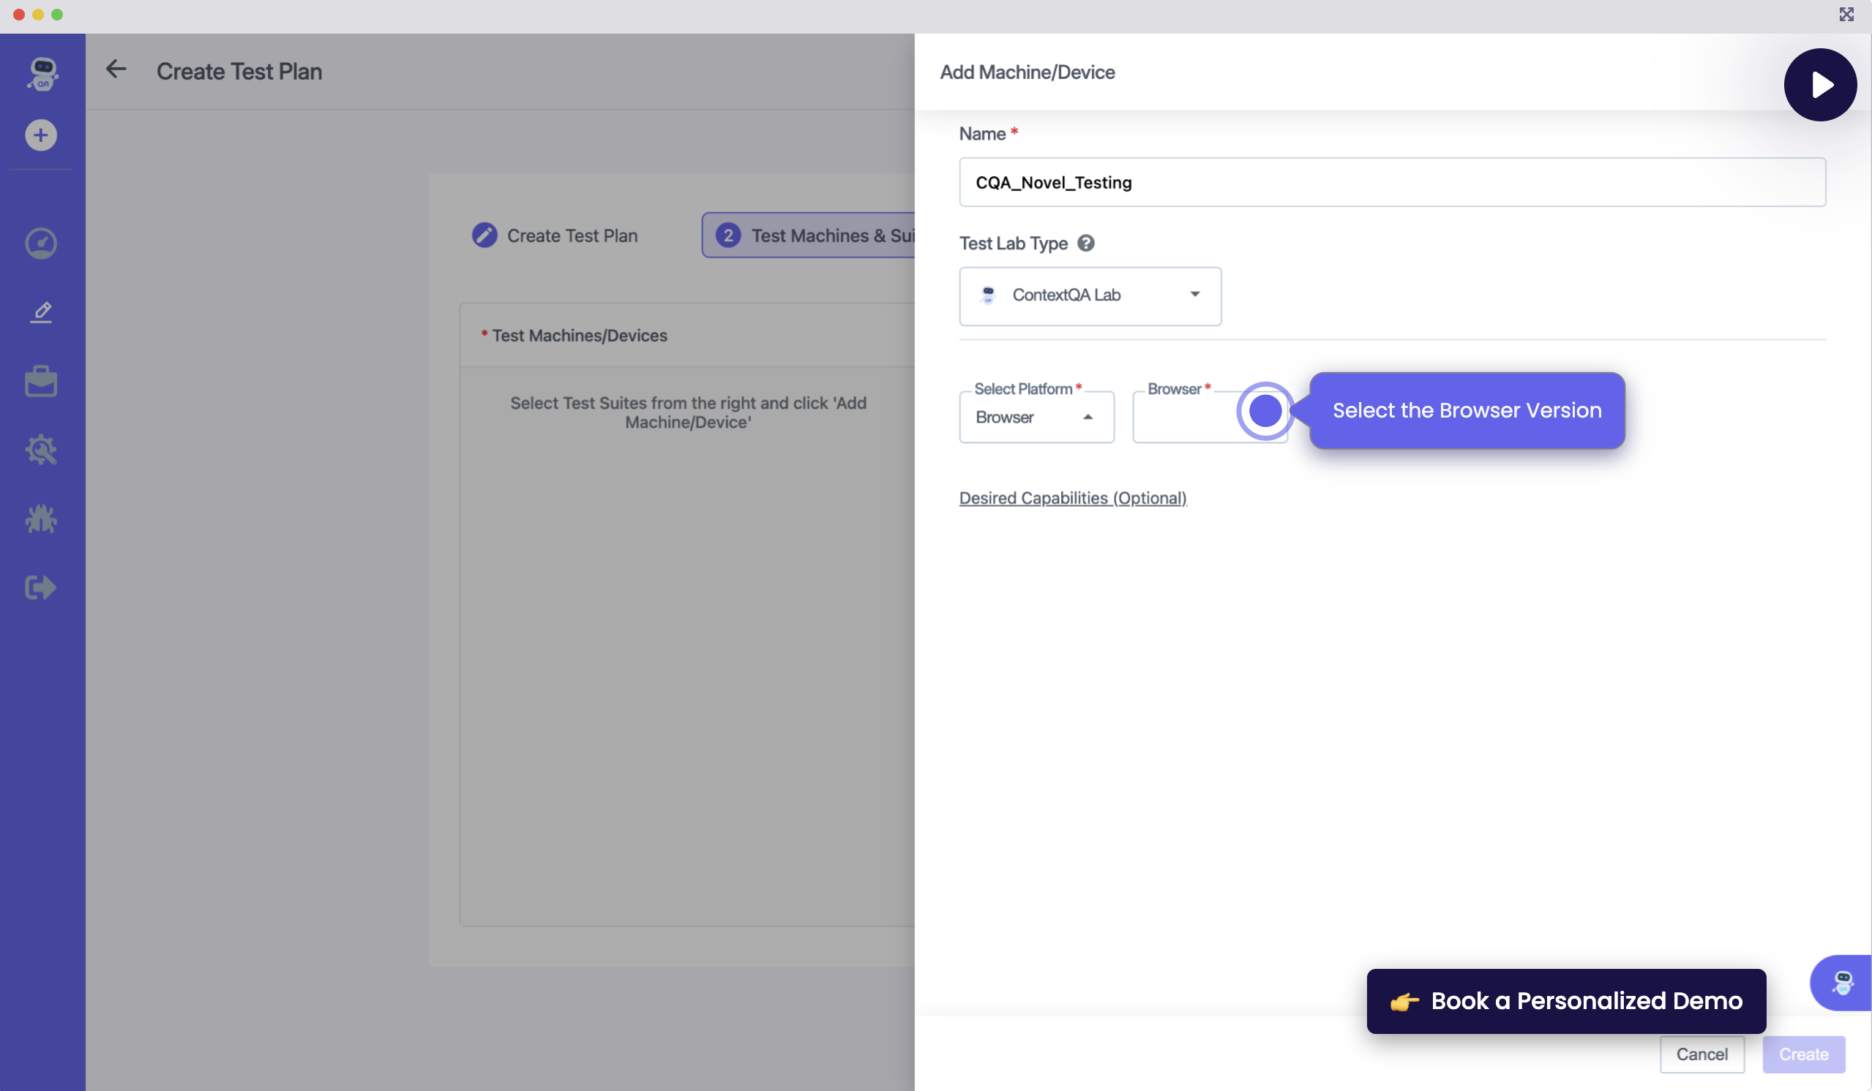Click the back arrow next to Create Test Plan
Image resolution: width=1872 pixels, height=1091 pixels.
coord(116,69)
